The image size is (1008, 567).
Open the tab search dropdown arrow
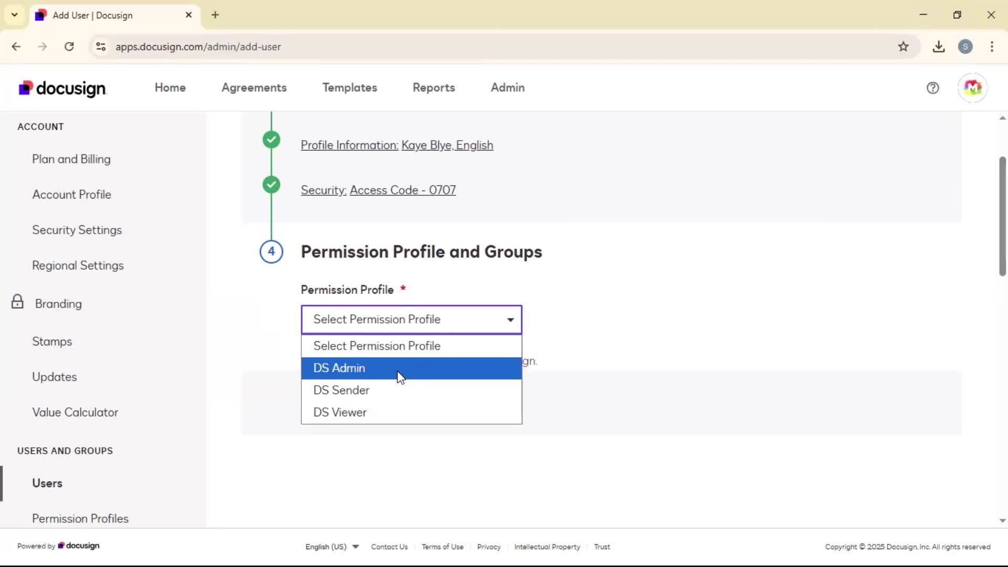(x=15, y=15)
